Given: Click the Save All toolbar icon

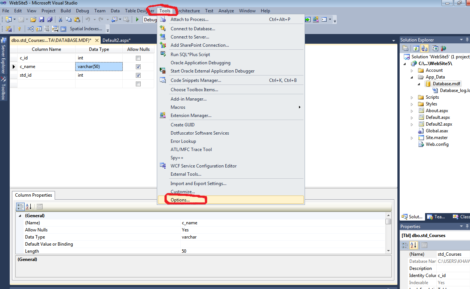Looking at the screenshot, I should [49, 19].
